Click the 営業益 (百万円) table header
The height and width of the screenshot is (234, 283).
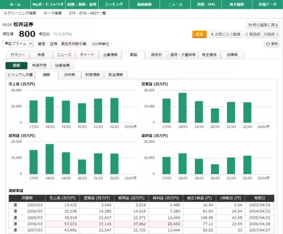coord(97,198)
